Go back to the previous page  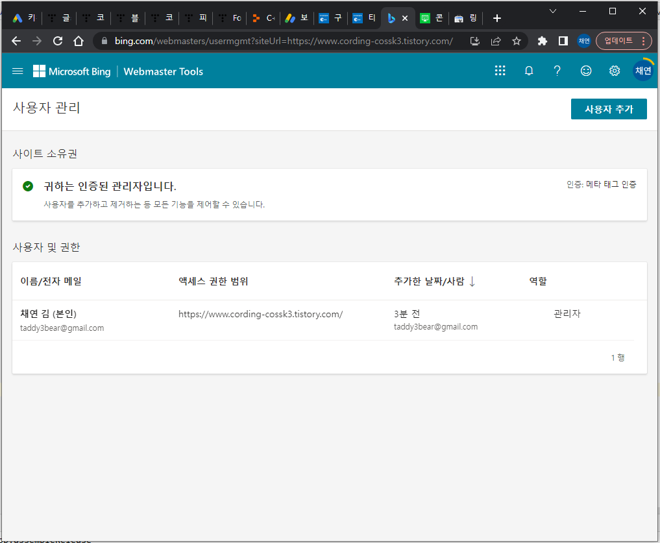point(16,41)
